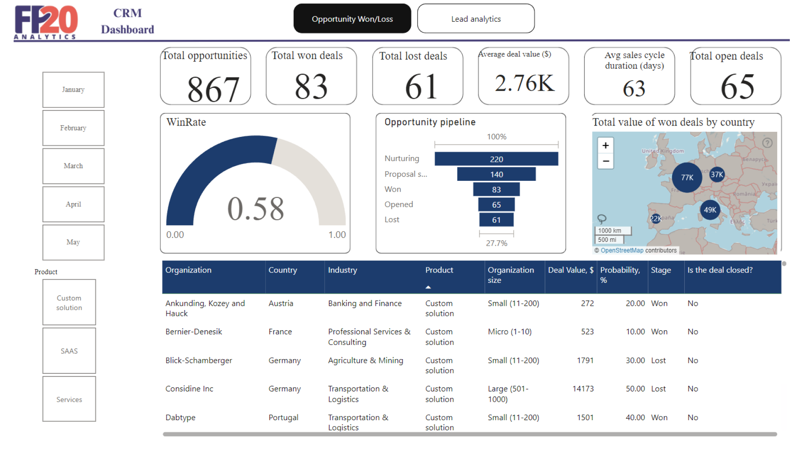Filter product by Services
Screen dimensions: 804x452
tap(69, 399)
